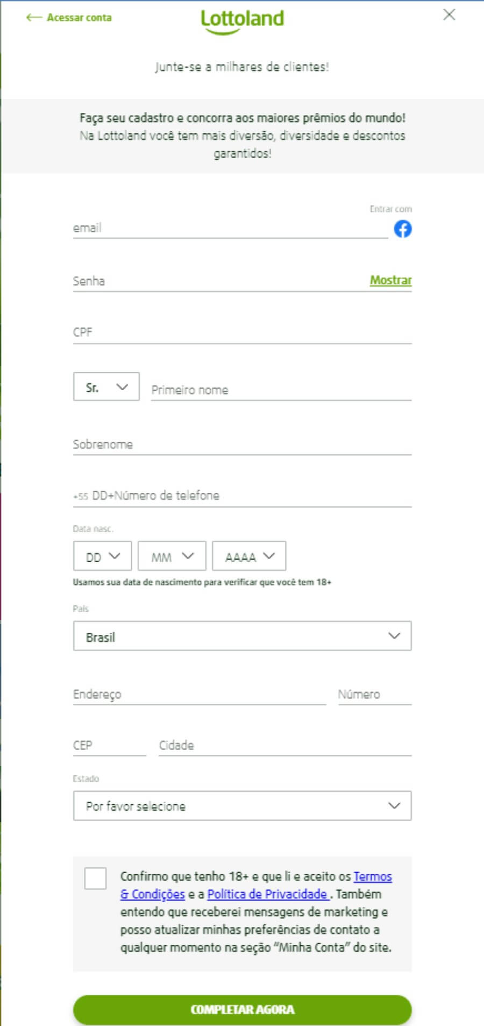Click the Facebook login icon
Screen dimensions: 484x1026
click(x=403, y=229)
